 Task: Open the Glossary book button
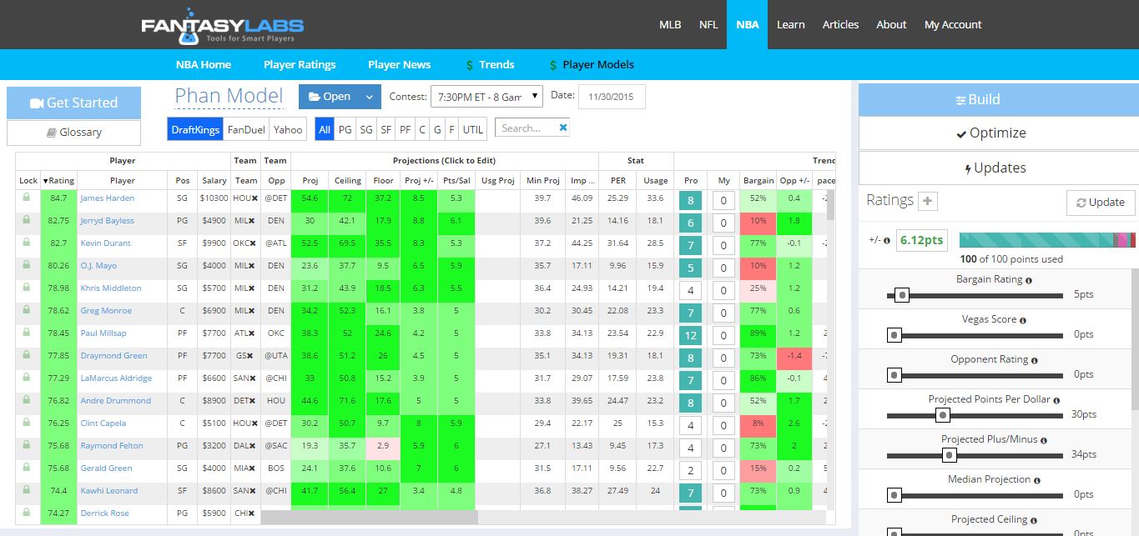pos(73,132)
